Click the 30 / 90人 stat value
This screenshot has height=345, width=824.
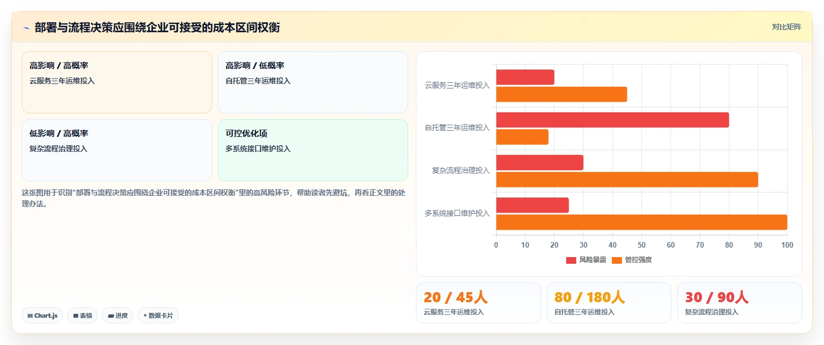click(717, 298)
